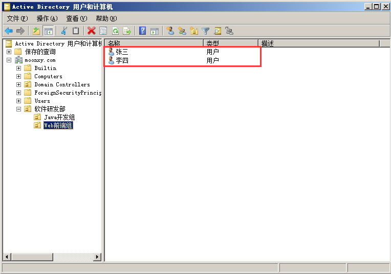Viewport: 391px width, 274px height.
Task: Click the 张三 user icon
Action: pyautogui.click(x=111, y=52)
